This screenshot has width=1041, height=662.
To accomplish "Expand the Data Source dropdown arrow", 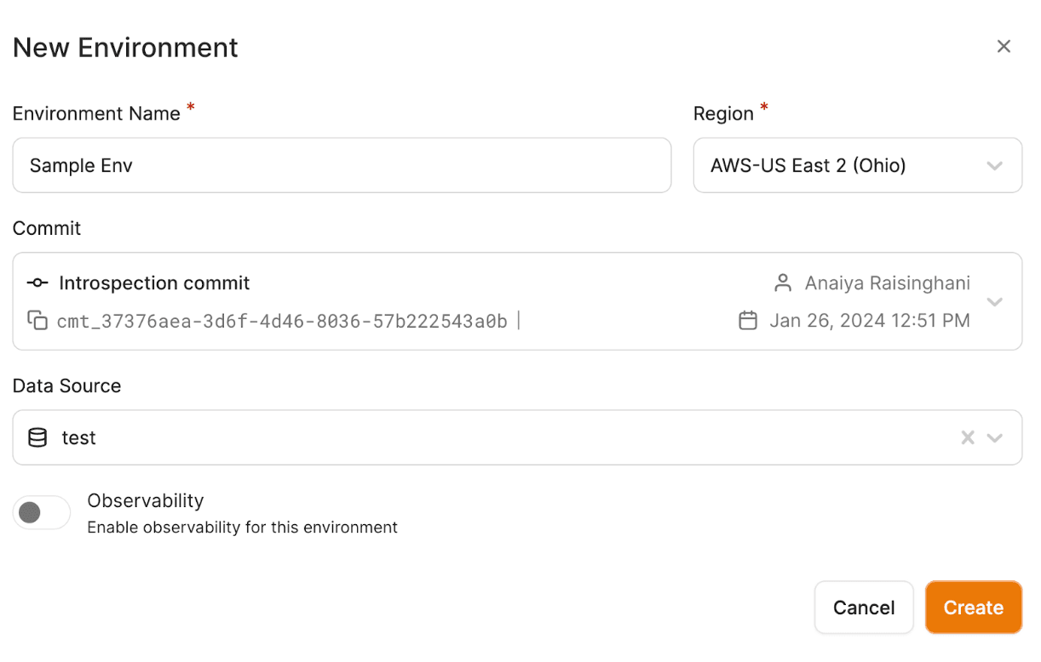I will 994,438.
